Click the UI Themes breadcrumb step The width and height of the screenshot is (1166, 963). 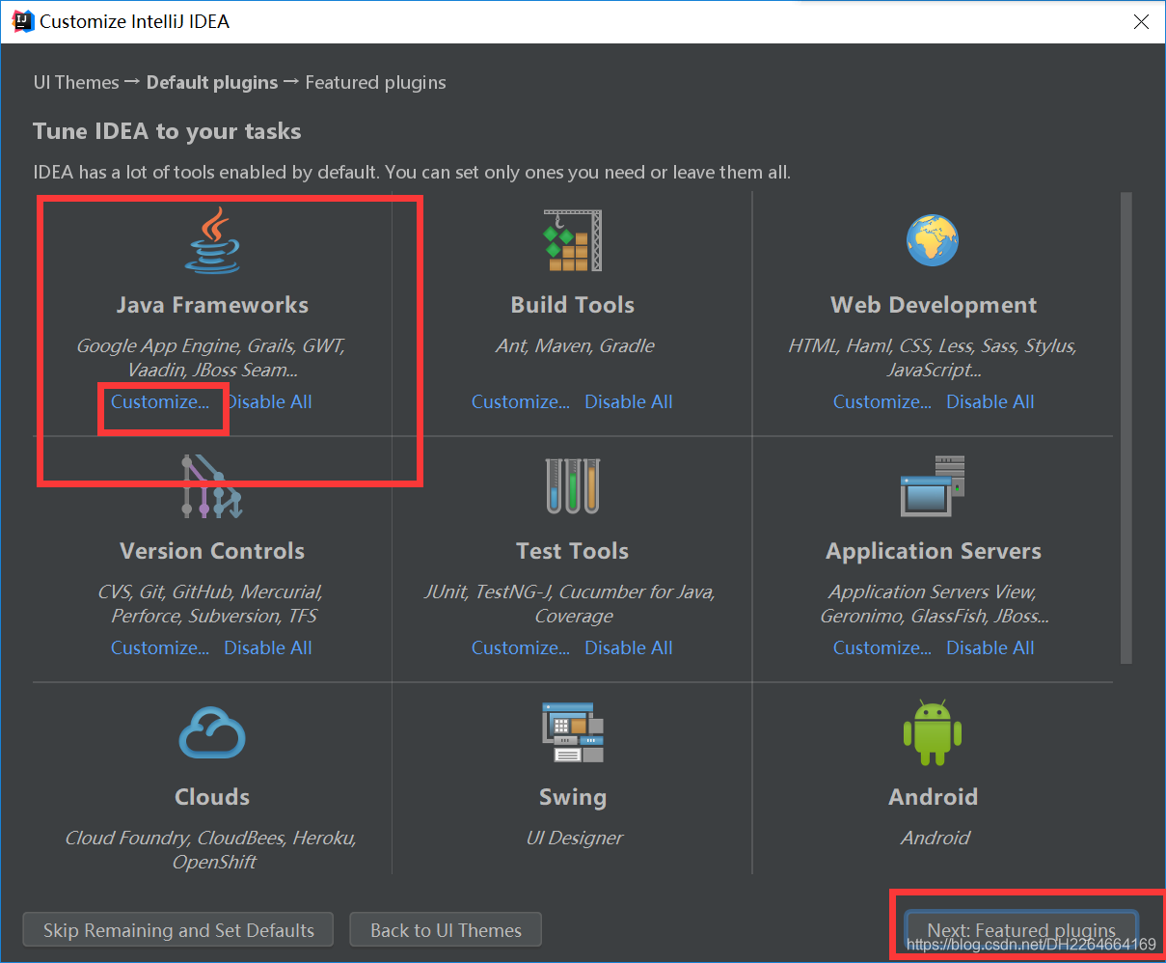(76, 82)
